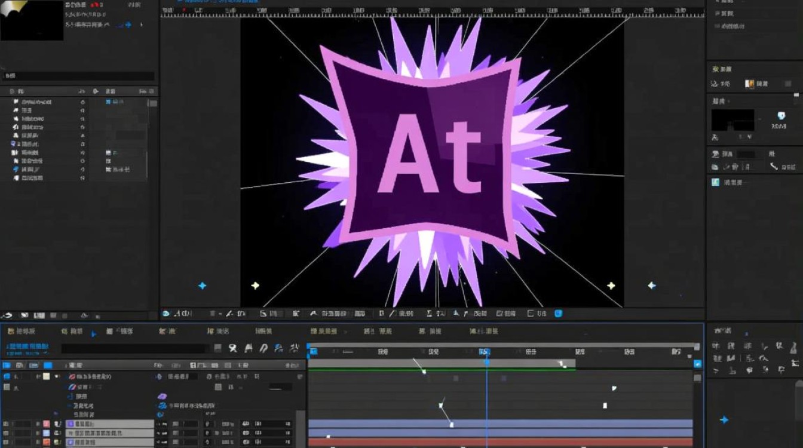
Task: Click the blue shield icon in the right panel
Action: (x=781, y=116)
